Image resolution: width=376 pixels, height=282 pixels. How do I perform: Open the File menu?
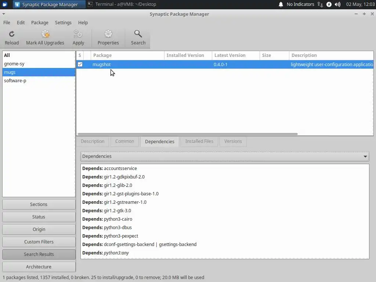click(x=7, y=22)
